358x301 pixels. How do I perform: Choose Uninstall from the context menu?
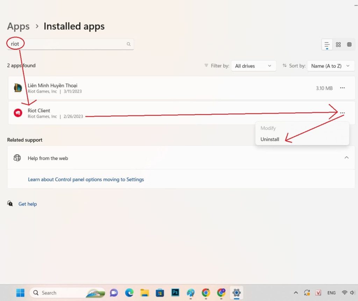coord(270,139)
